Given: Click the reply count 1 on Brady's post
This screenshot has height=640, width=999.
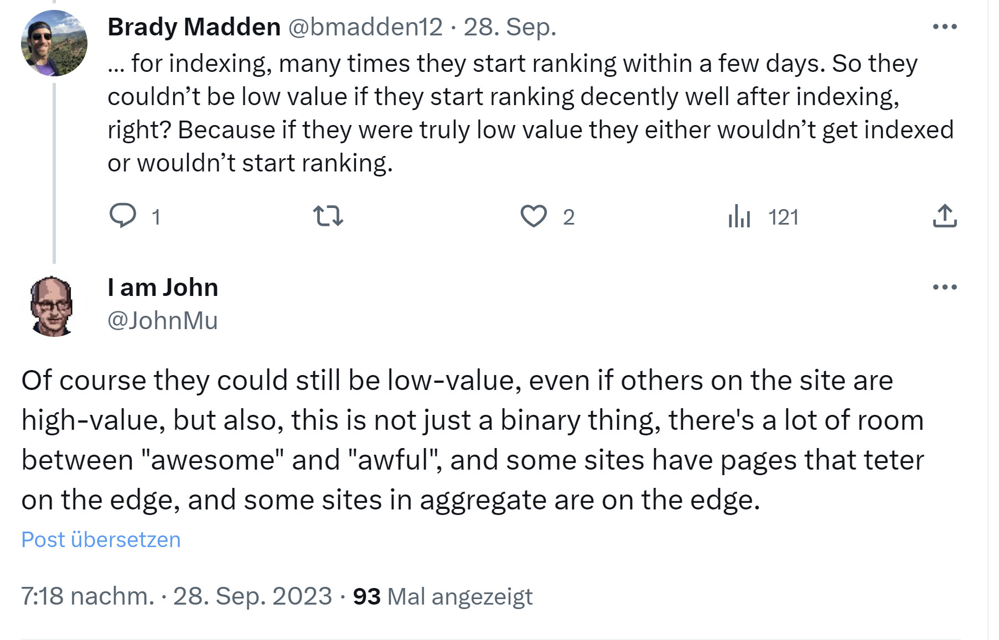Looking at the screenshot, I should point(156,217).
